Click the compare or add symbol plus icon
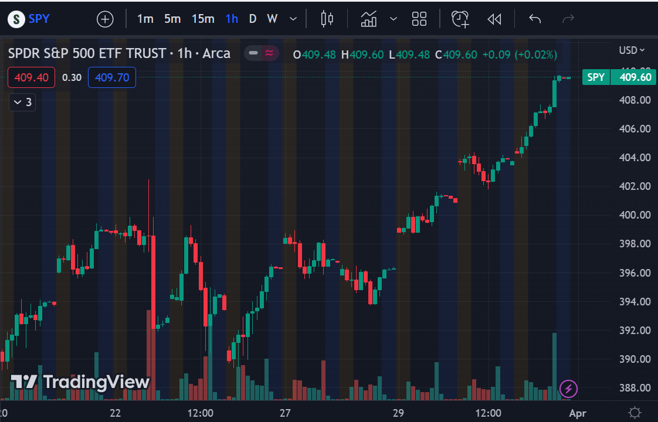The image size is (658, 422). click(105, 19)
